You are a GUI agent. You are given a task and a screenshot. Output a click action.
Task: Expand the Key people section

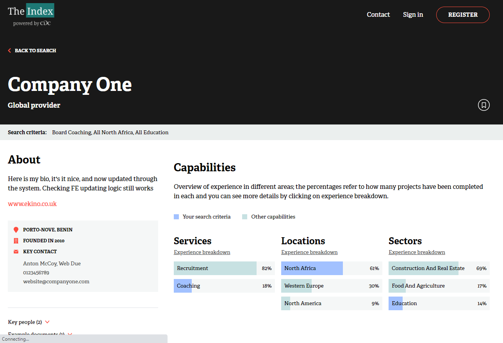pyautogui.click(x=29, y=322)
